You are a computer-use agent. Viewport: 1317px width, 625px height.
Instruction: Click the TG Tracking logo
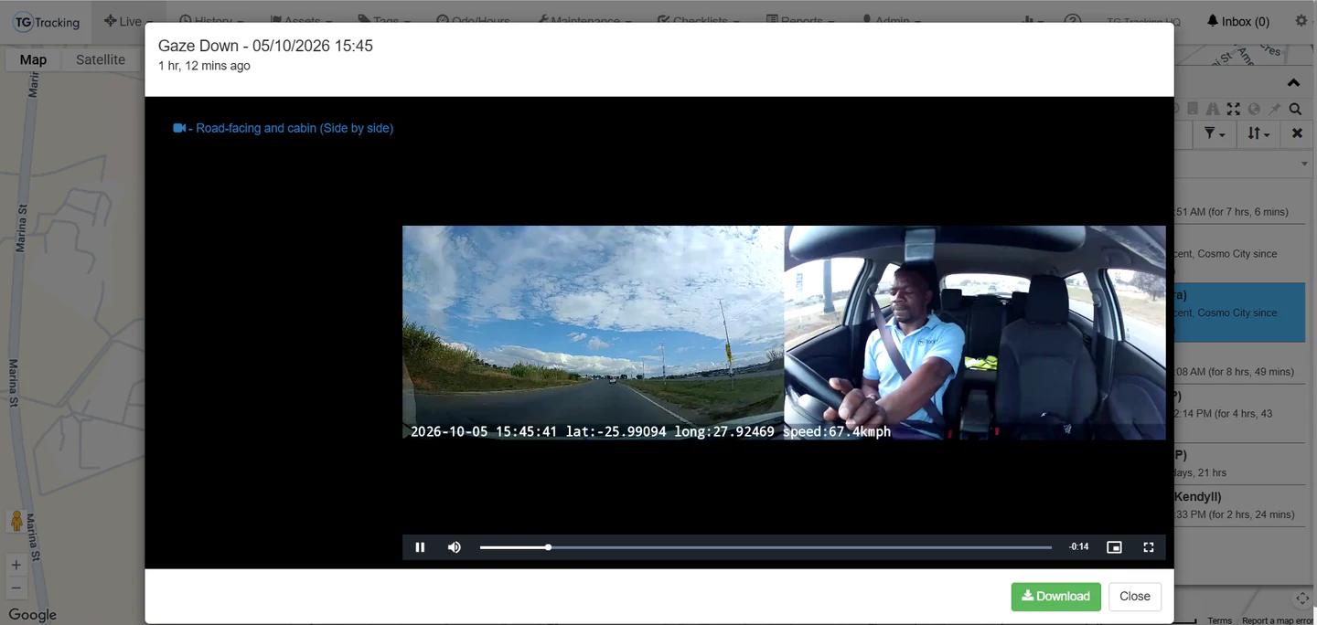pos(48,22)
